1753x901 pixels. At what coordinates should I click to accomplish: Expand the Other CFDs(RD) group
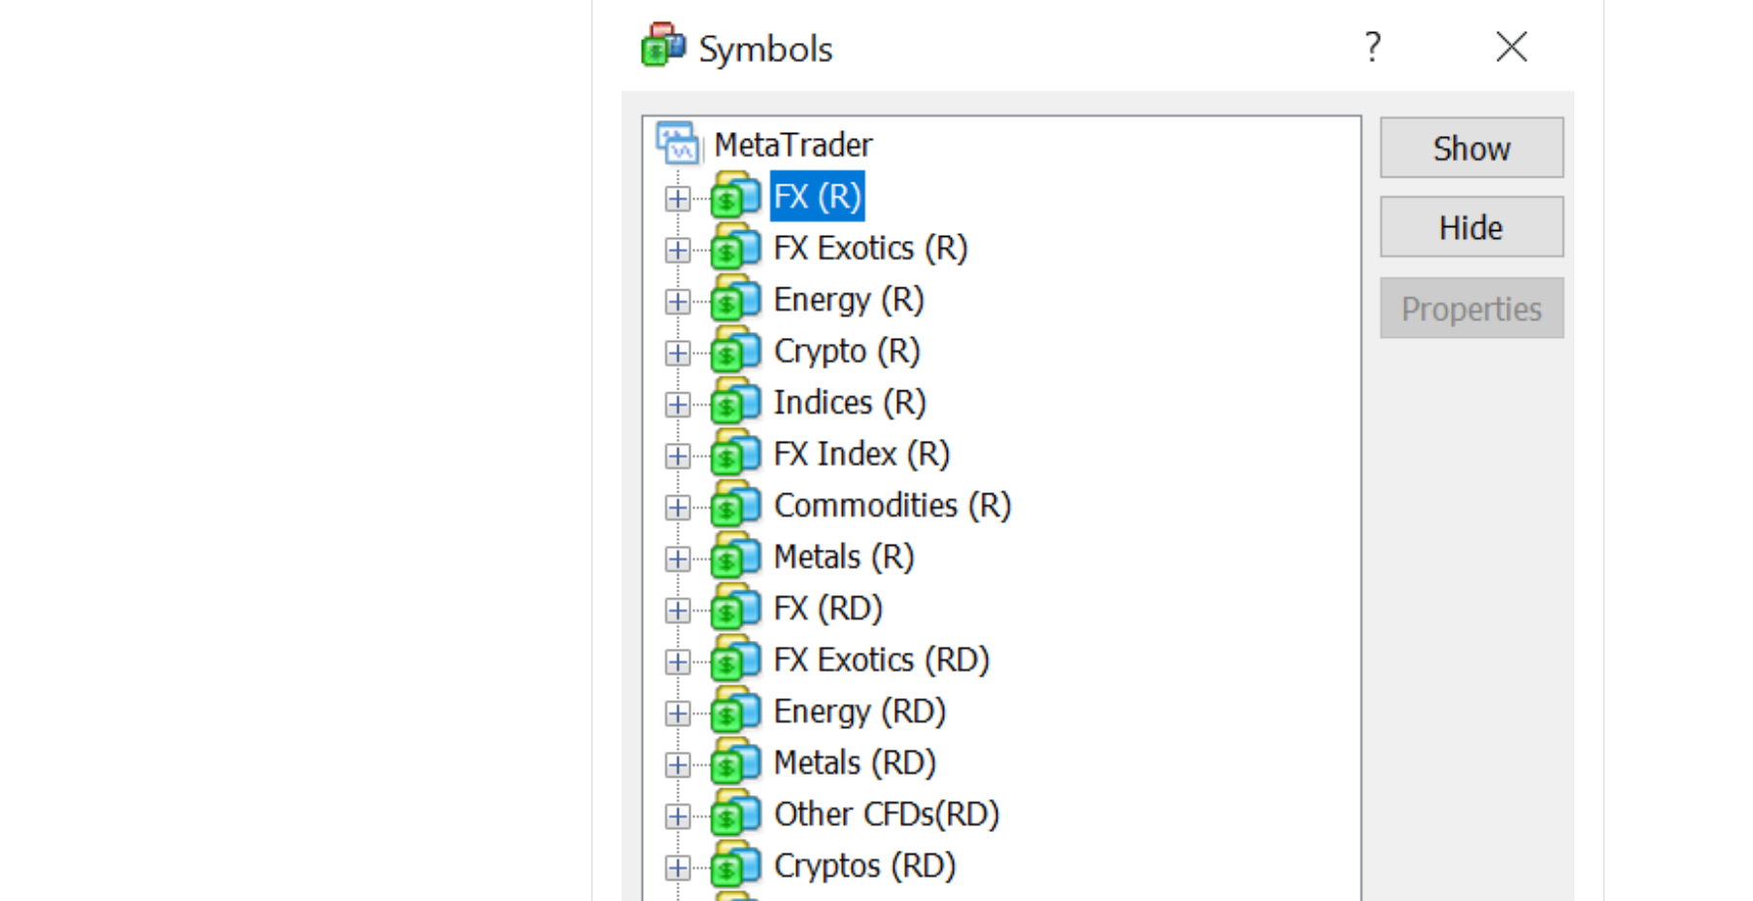(x=678, y=817)
